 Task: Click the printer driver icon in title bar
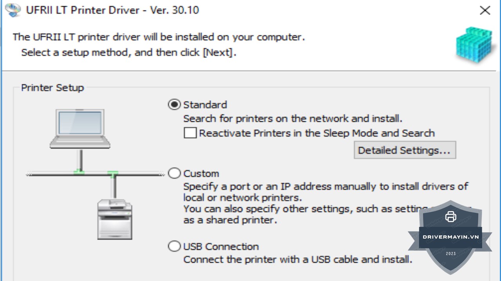pos(13,10)
